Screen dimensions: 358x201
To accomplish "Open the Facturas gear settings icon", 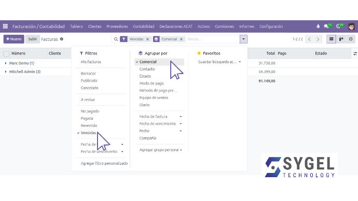I will 61,39.
